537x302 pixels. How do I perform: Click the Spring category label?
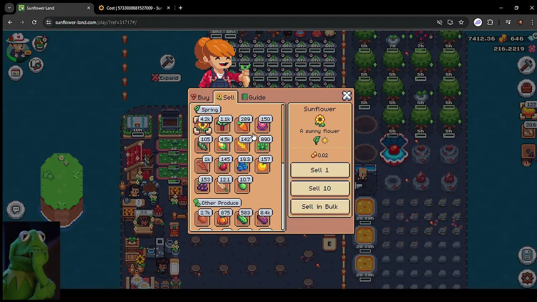[208, 109]
